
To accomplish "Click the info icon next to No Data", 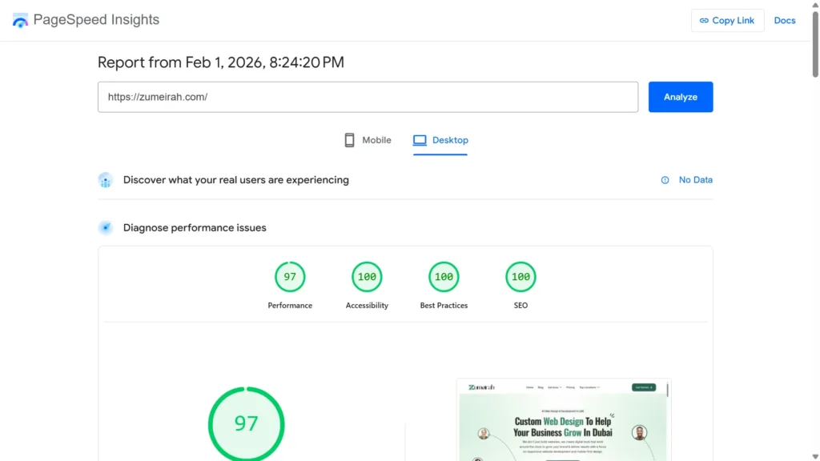I will click(664, 179).
